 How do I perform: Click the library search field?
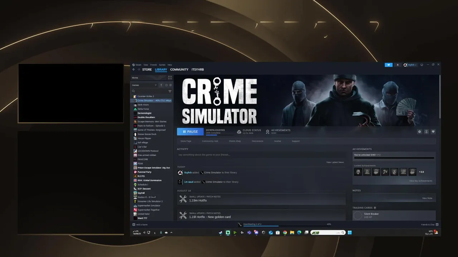(150, 91)
